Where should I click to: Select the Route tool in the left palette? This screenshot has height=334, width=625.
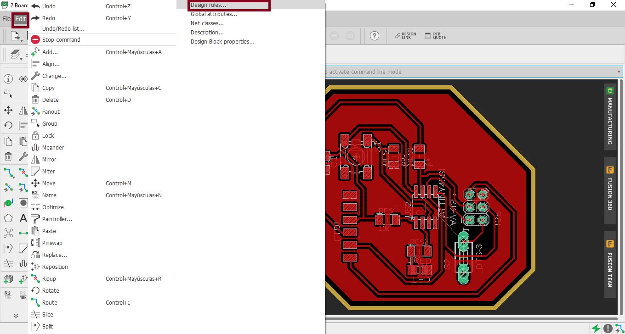coord(8,173)
